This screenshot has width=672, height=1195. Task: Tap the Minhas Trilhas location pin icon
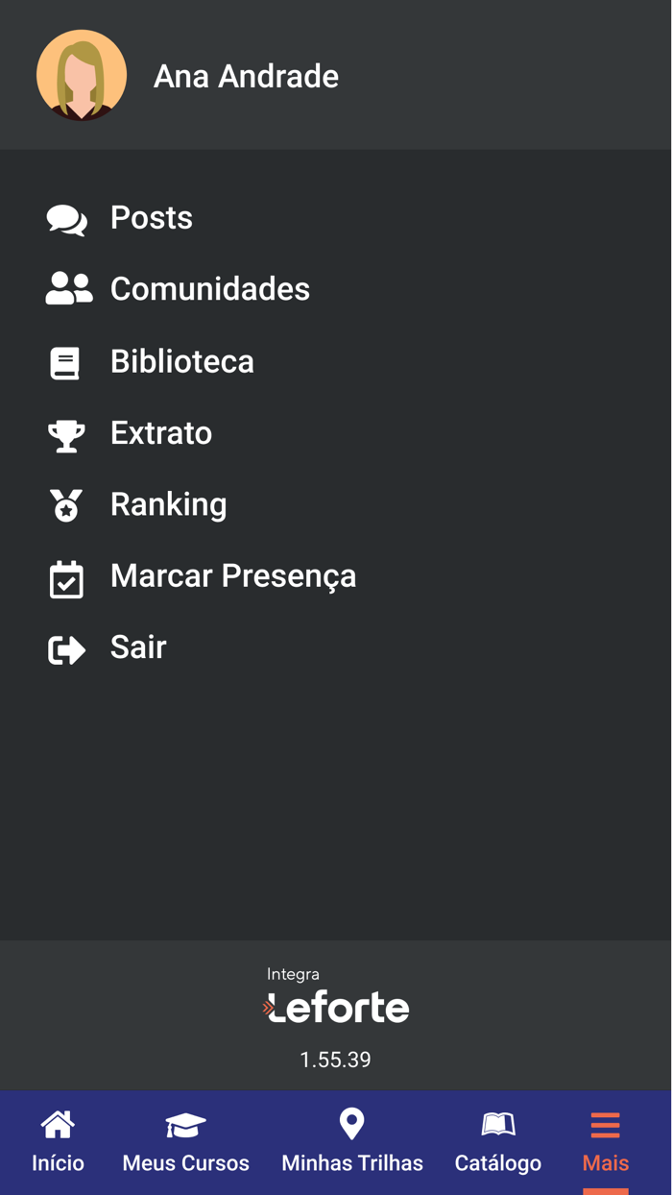point(351,1124)
